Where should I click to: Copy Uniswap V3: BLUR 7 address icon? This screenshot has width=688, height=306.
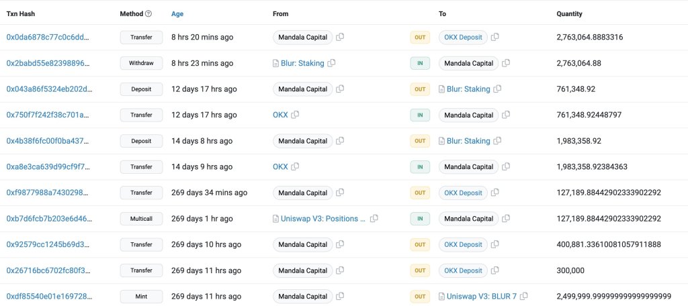(x=524, y=296)
